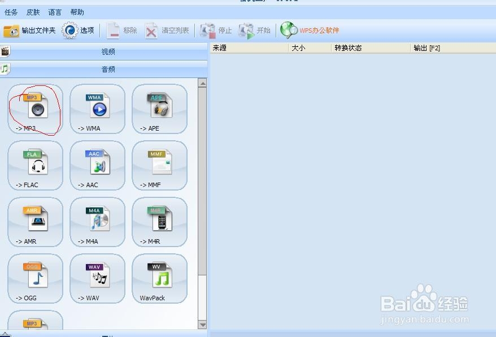
Task: Choose the M4R ringtone format
Action: [159, 222]
